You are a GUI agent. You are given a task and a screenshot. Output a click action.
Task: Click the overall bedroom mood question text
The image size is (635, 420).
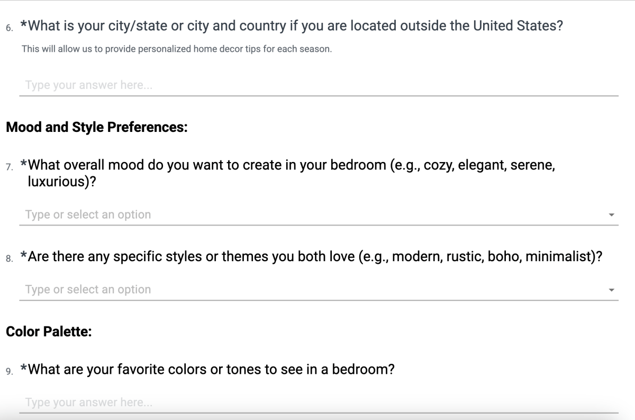pyautogui.click(x=291, y=165)
